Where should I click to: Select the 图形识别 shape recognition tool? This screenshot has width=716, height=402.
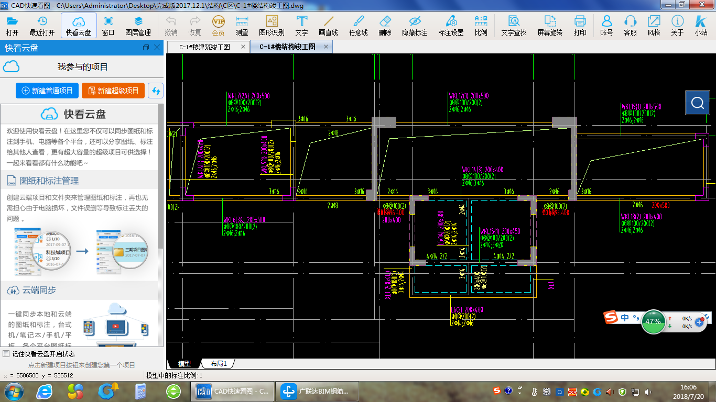coord(272,26)
